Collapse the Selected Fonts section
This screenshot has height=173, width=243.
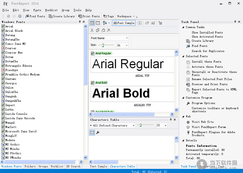[x=183, y=56]
